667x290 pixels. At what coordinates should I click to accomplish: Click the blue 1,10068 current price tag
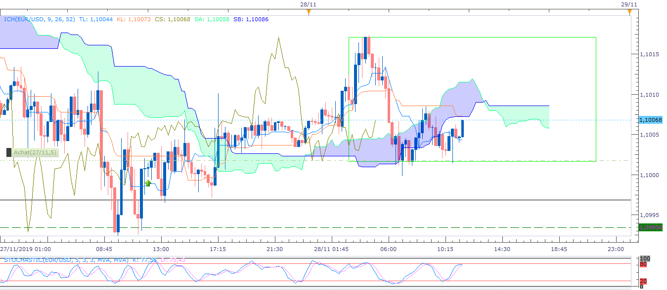click(x=651, y=120)
